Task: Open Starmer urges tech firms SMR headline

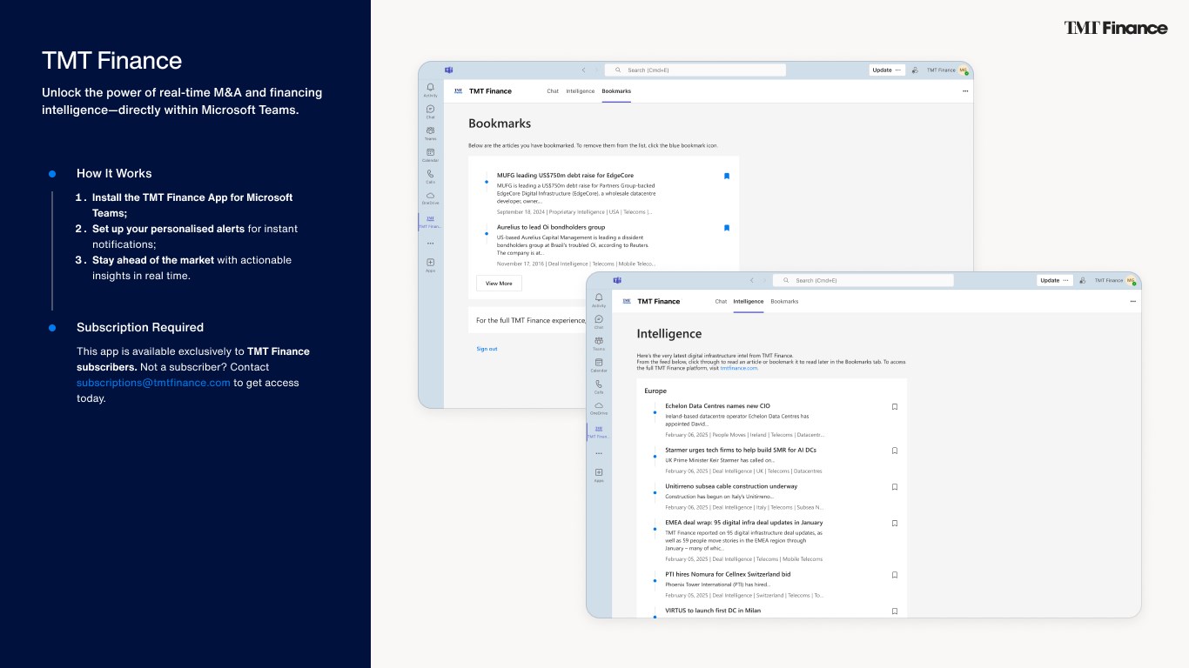Action: (741, 451)
